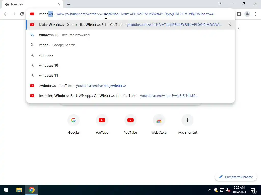This screenshot has height=195, width=261.
Task: Close the New Tab tab
Action: click(x=59, y=4)
